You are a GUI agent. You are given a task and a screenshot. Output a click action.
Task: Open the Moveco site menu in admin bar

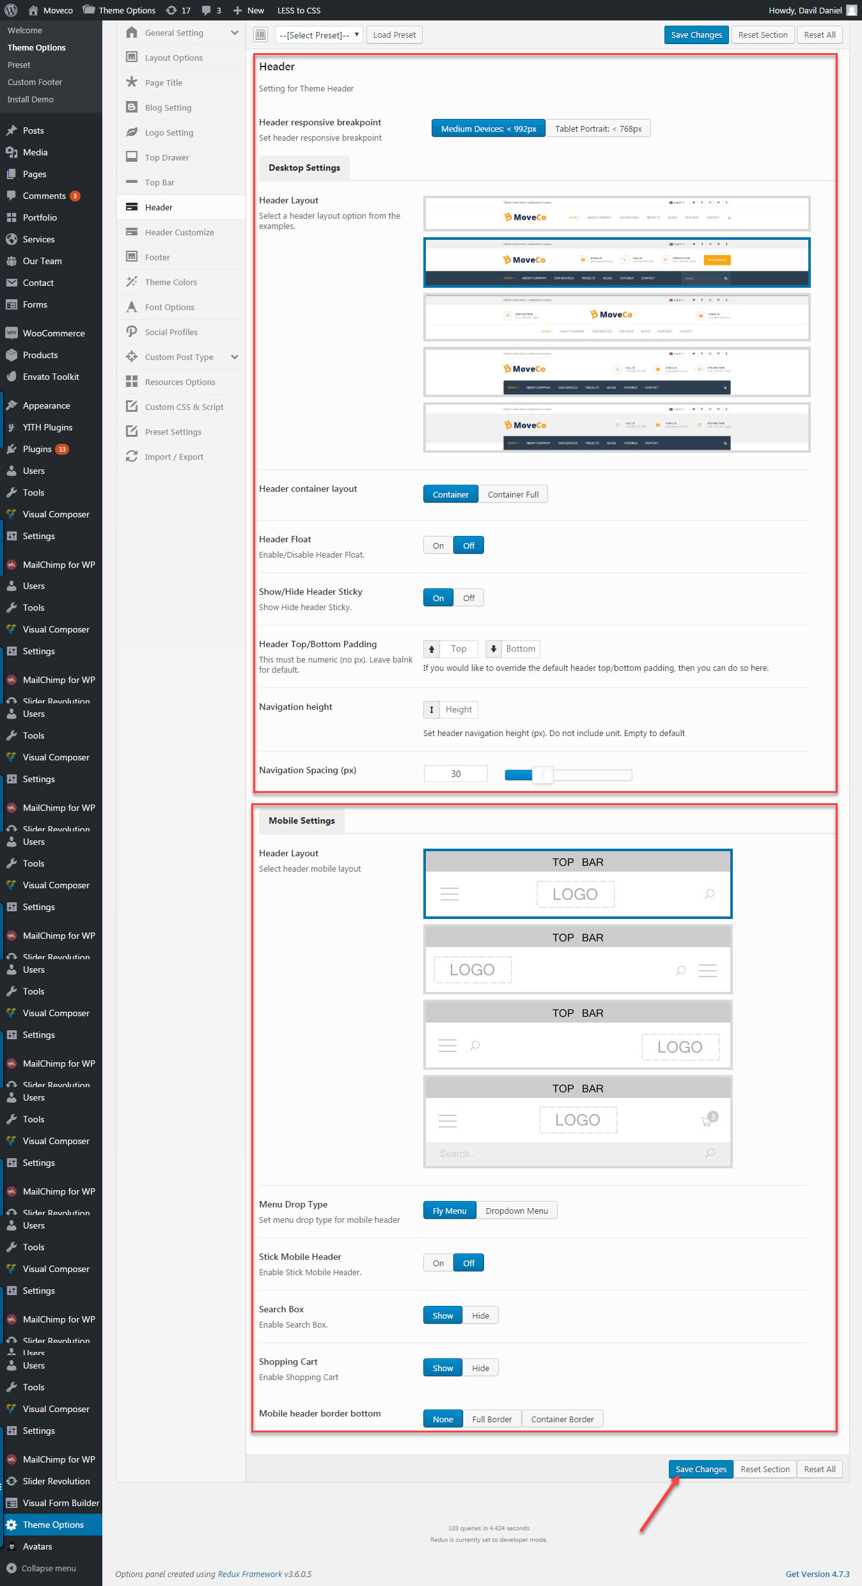click(51, 10)
